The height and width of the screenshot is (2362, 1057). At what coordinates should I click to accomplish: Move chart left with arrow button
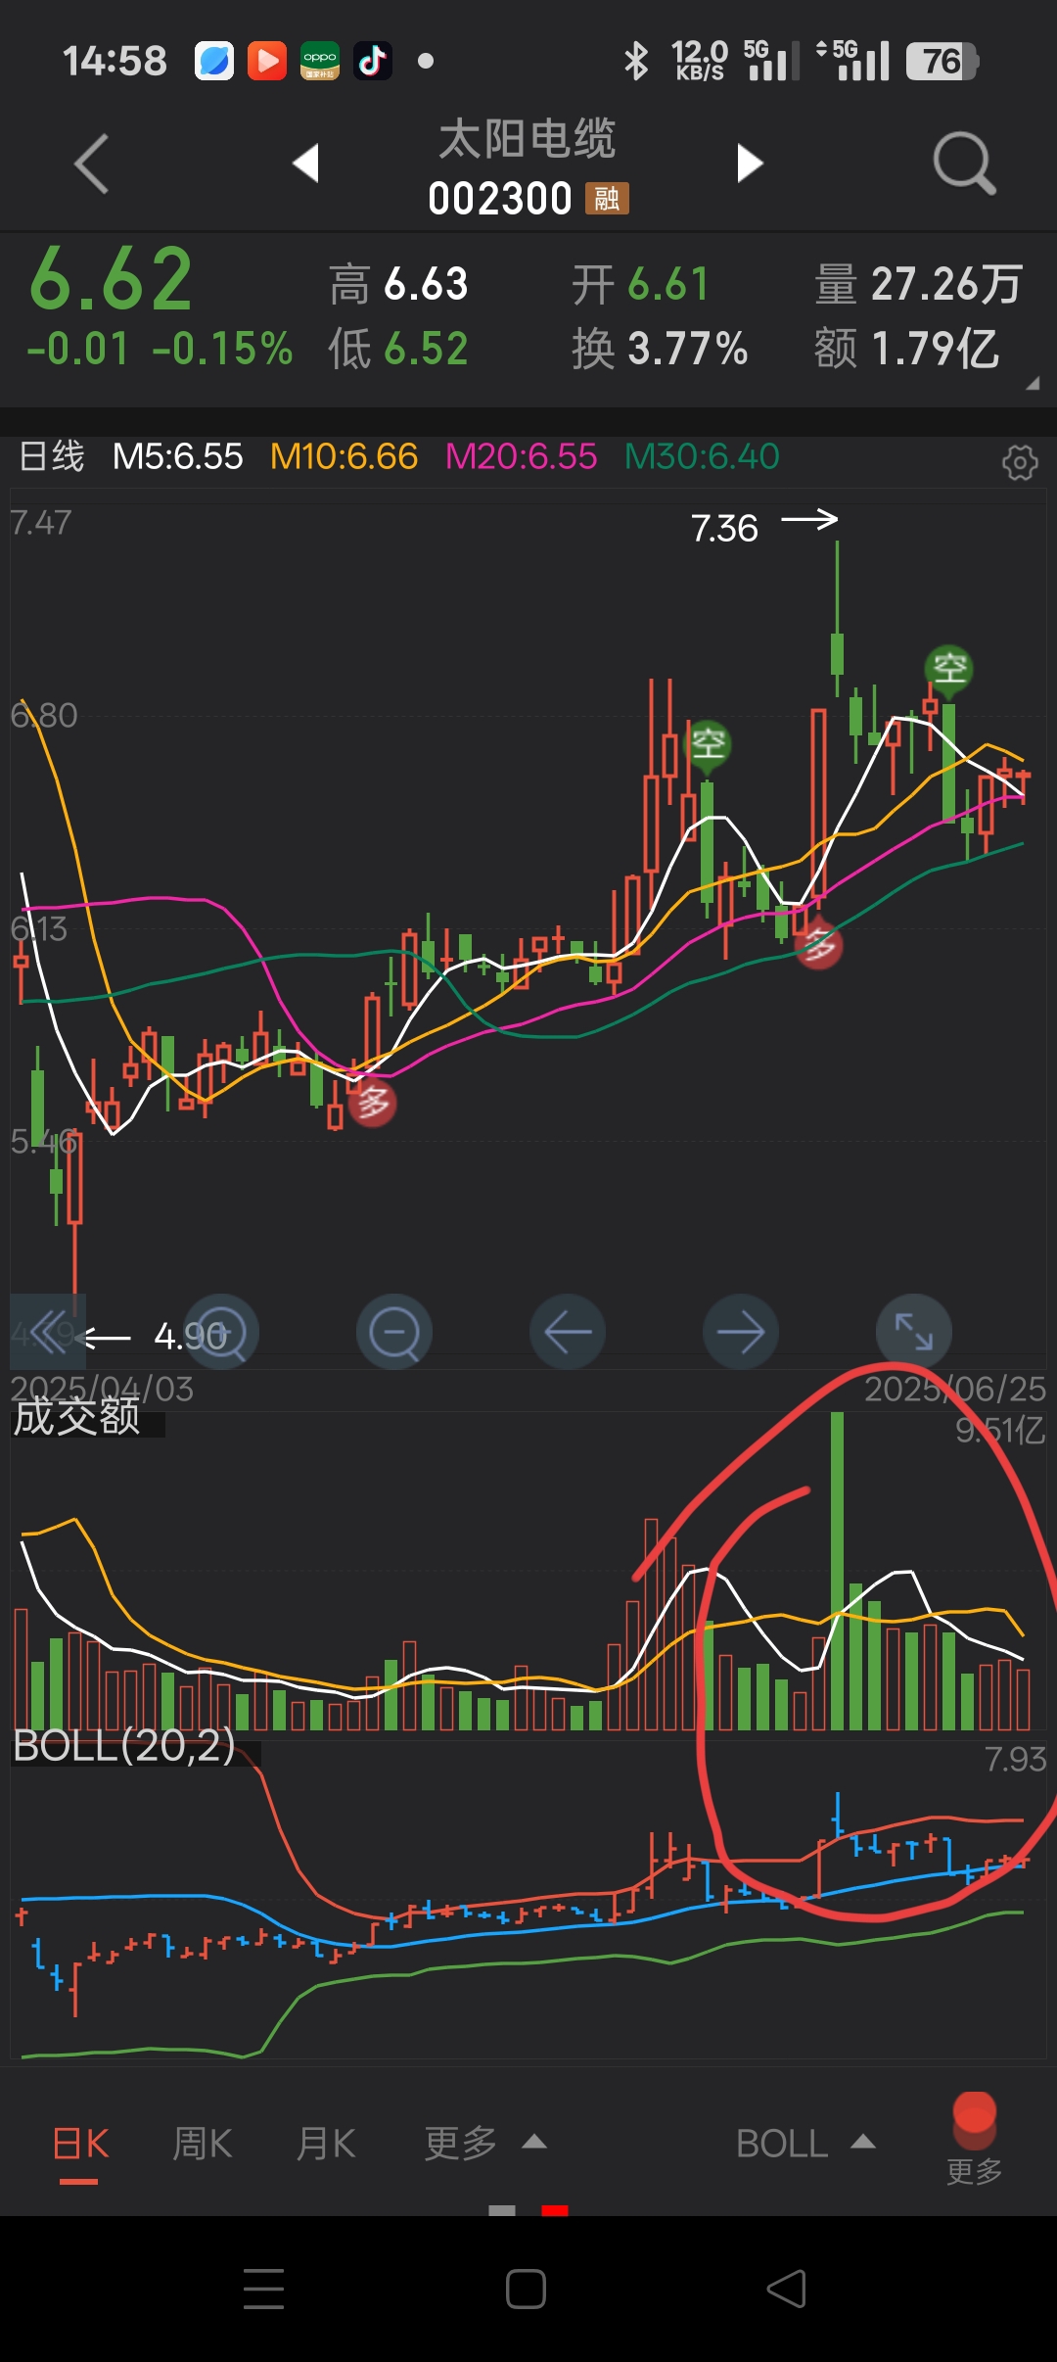pyautogui.click(x=568, y=1332)
